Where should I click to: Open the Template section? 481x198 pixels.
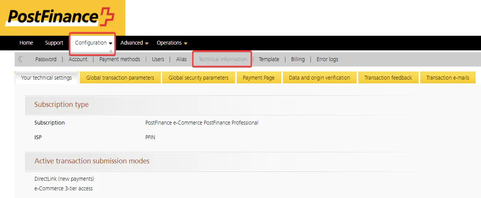269,59
